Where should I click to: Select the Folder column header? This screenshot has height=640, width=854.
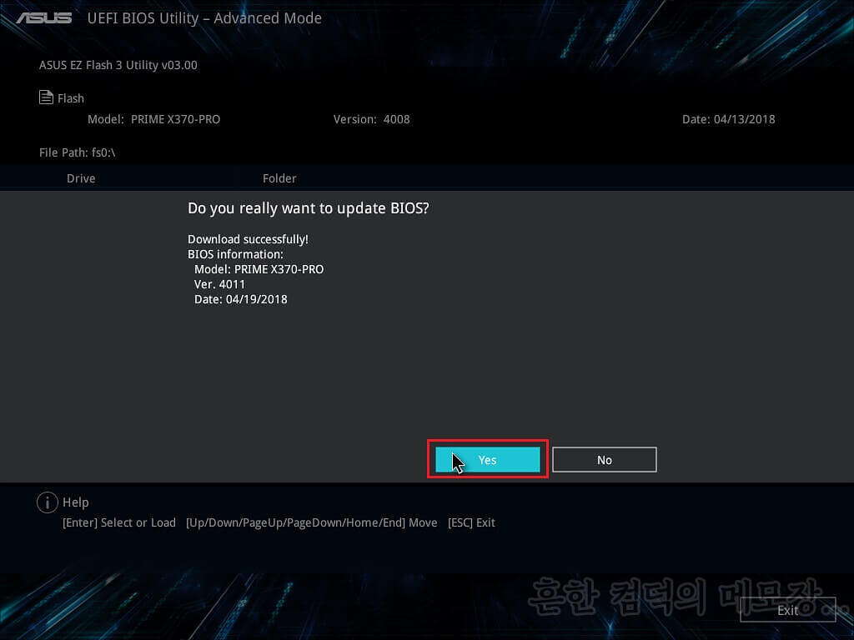(x=279, y=178)
